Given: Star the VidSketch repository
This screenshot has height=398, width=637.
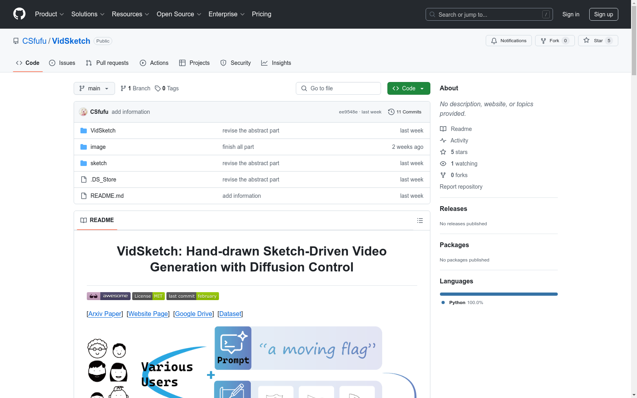Looking at the screenshot, I should pyautogui.click(x=598, y=41).
